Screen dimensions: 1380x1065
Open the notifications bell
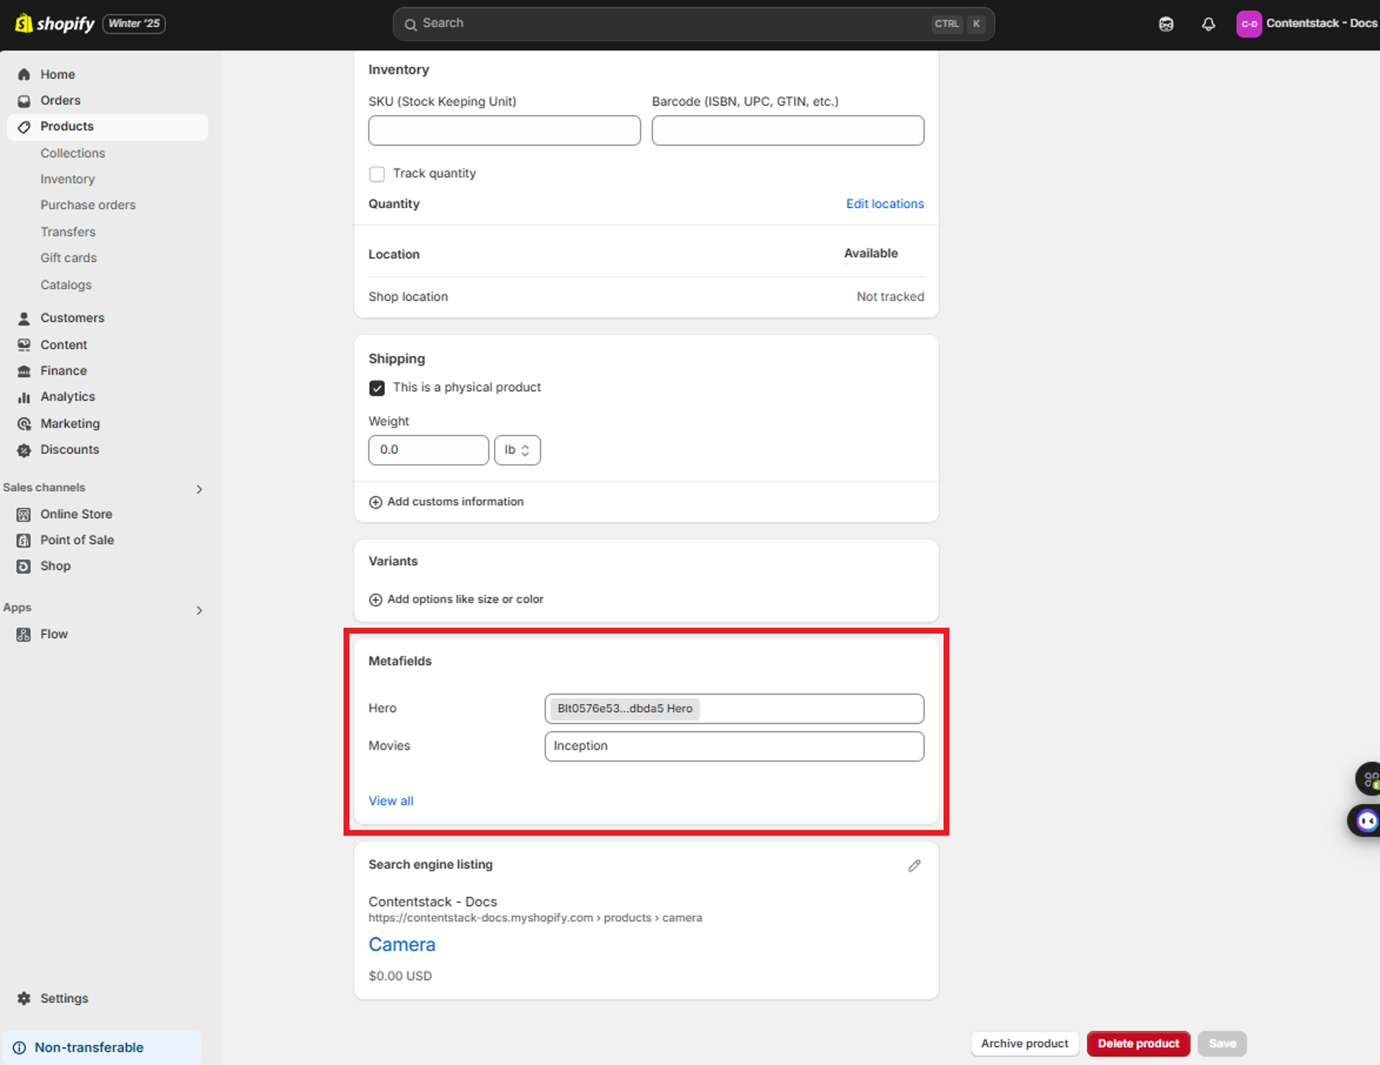click(x=1208, y=24)
